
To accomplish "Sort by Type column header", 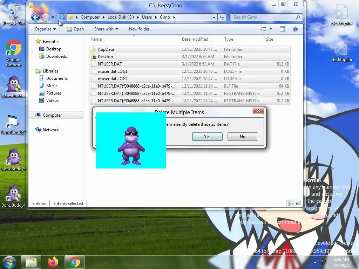I will [243, 39].
